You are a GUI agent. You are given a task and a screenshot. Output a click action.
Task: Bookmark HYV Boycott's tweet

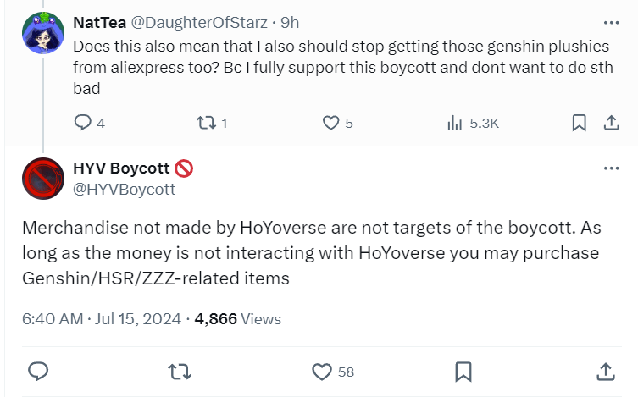pos(463,371)
